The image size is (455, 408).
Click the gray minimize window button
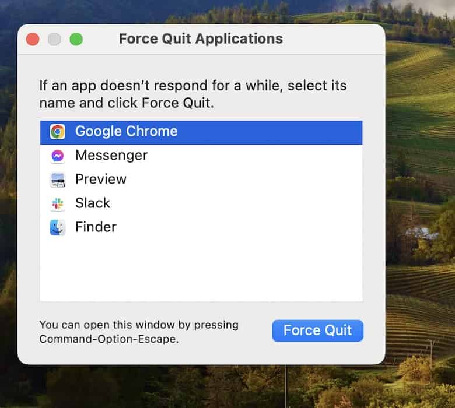tap(54, 39)
